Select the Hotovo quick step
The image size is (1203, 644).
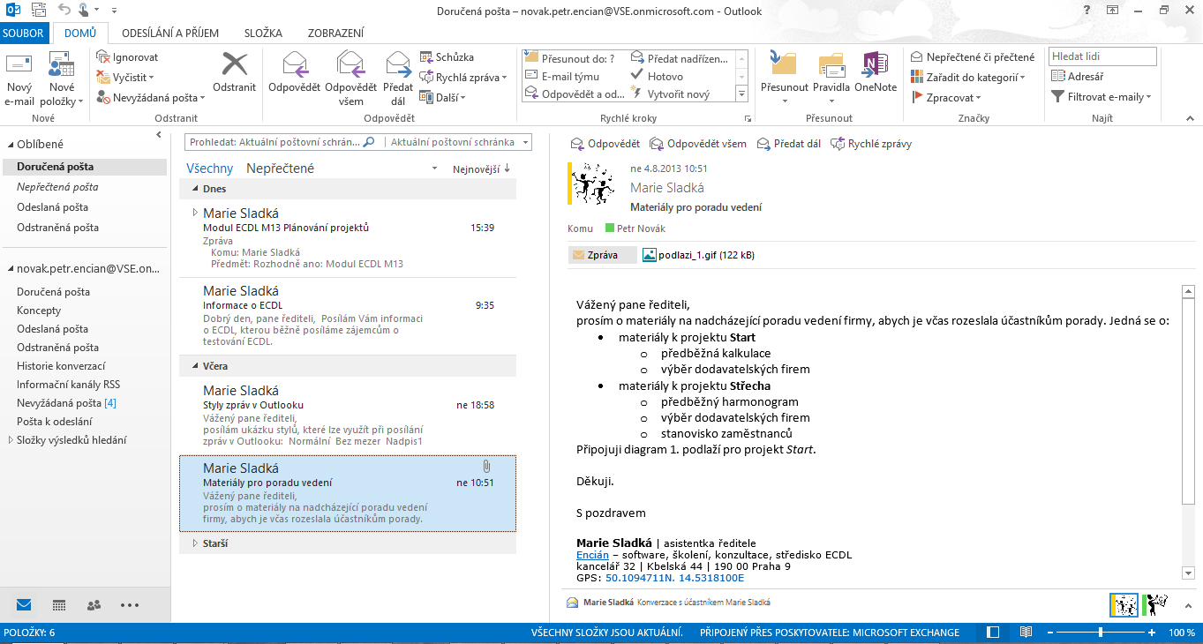click(x=658, y=77)
